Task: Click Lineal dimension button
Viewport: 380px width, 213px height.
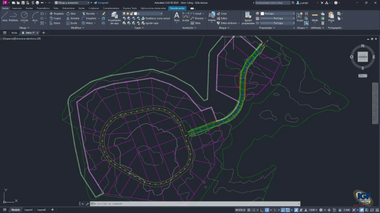Action: click(197, 14)
